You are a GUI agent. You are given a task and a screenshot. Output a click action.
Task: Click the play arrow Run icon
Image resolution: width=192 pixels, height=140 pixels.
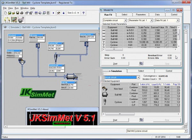(x=53, y=13)
